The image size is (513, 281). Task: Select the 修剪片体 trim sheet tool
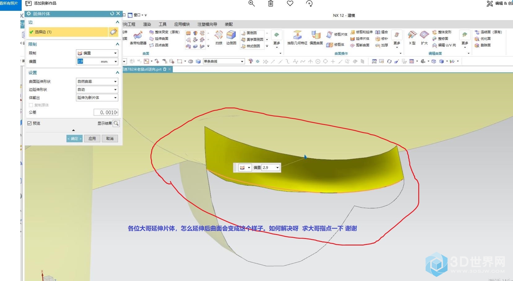click(x=337, y=34)
